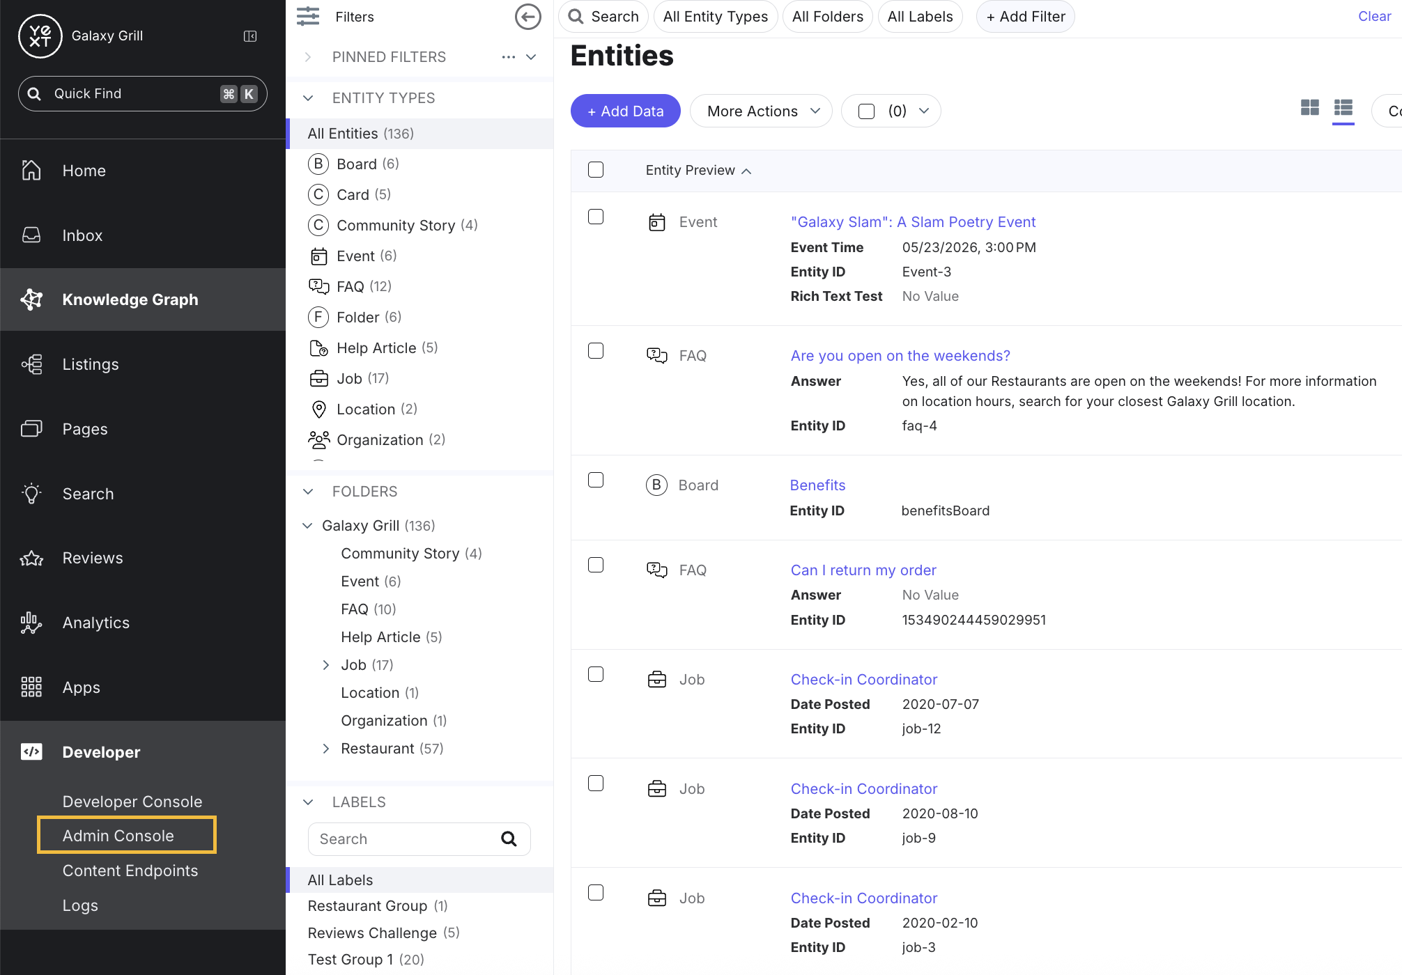Viewport: 1402px width, 975px height.
Task: Collapse the Entity Types section
Action: (308, 98)
